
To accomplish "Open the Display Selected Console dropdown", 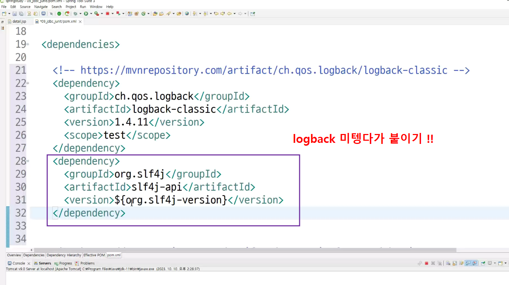I will click(495, 263).
